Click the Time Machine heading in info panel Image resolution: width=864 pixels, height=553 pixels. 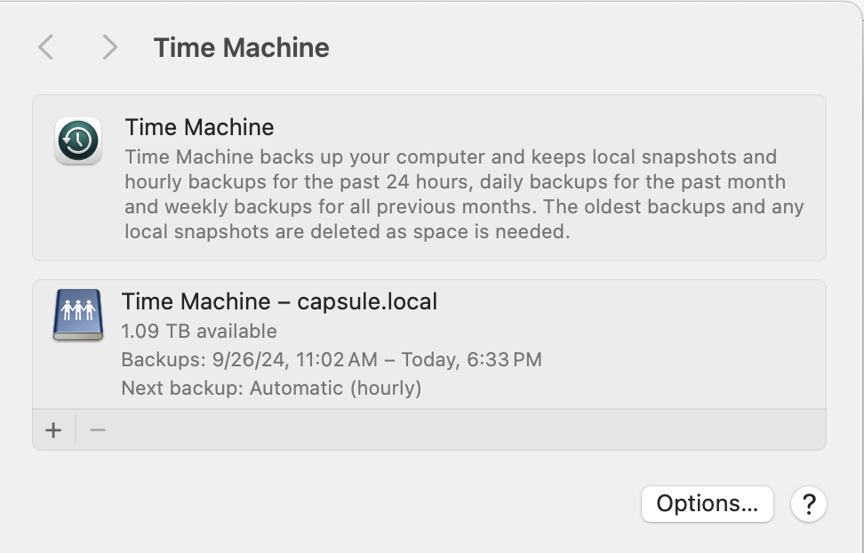[199, 127]
